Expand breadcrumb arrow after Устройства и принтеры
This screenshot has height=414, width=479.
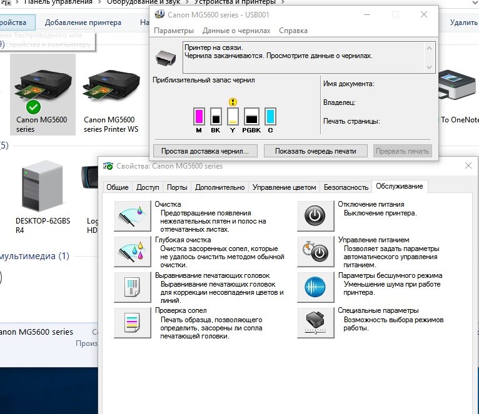283,2
